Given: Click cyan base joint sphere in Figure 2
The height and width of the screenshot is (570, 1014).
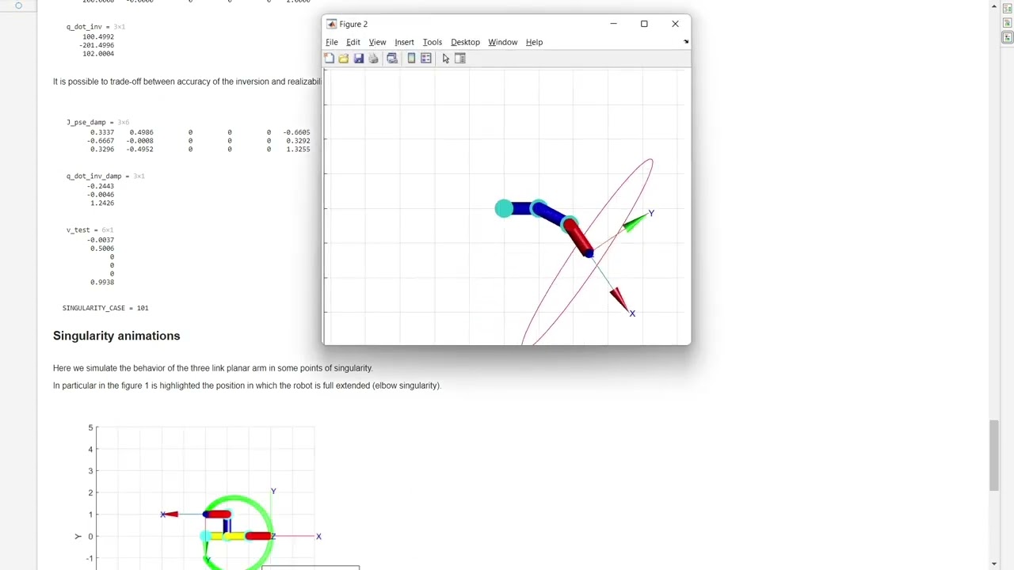Looking at the screenshot, I should point(503,209).
